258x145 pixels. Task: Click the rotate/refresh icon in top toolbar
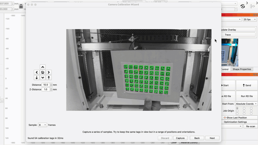[243, 6]
